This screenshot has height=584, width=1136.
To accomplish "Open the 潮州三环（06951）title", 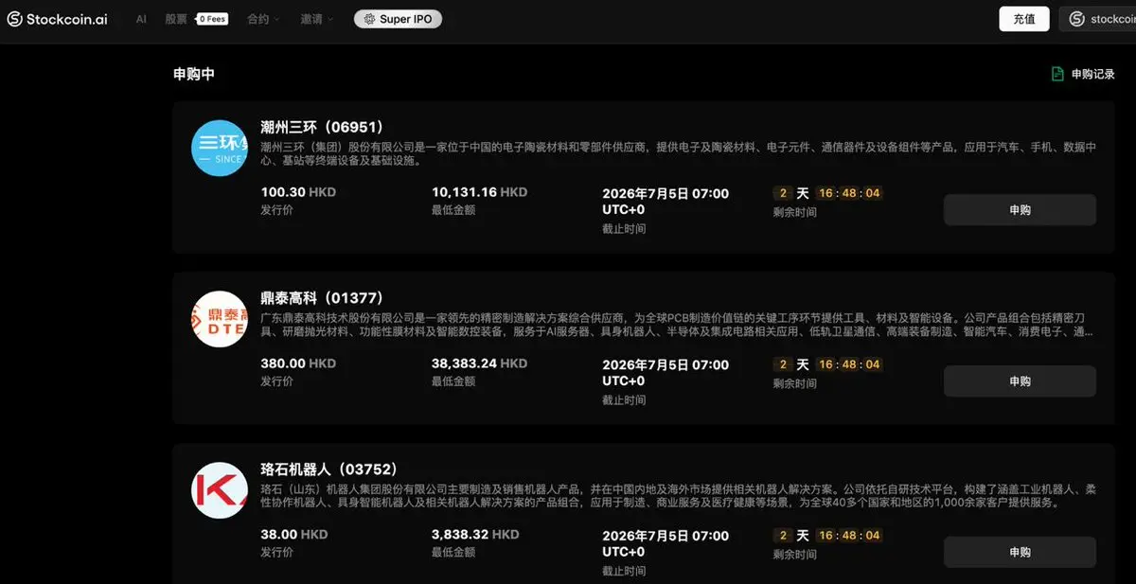I will click(x=322, y=127).
